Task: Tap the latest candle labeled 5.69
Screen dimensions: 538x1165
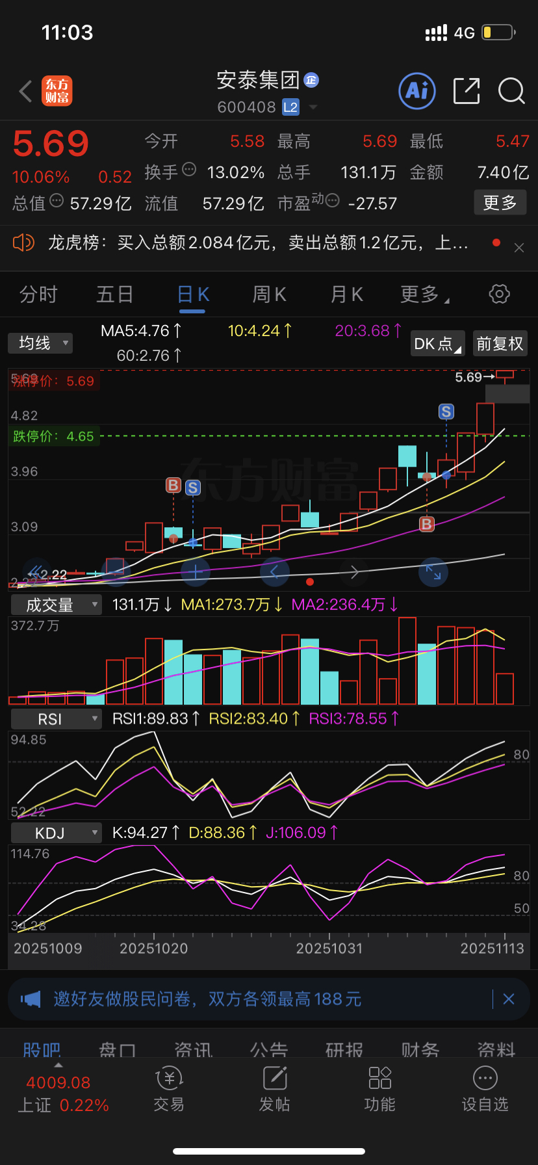Action: 505,376
